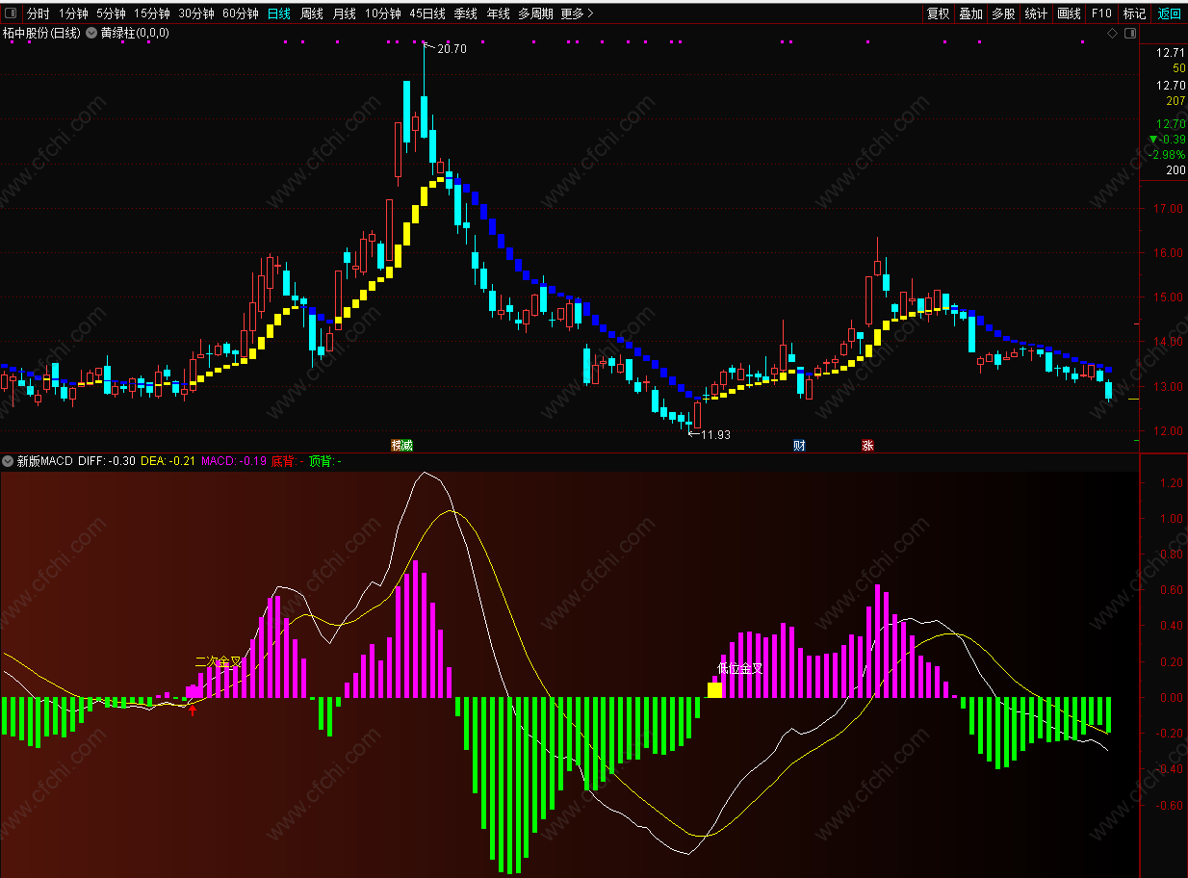Click the MACD: -0.19 readout
Image resolution: width=1188 pixels, height=878 pixels.
234,461
